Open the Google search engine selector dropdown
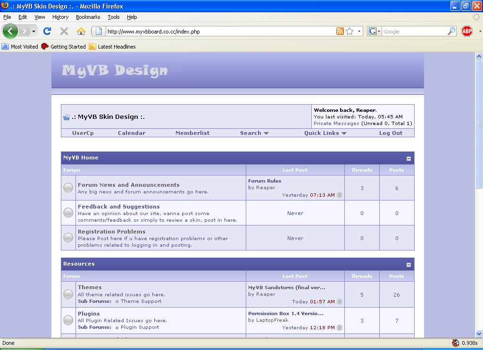The image size is (483, 350). tap(375, 31)
